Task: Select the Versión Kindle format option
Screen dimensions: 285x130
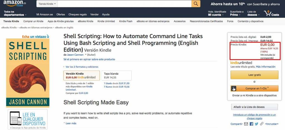Action: [82, 75]
